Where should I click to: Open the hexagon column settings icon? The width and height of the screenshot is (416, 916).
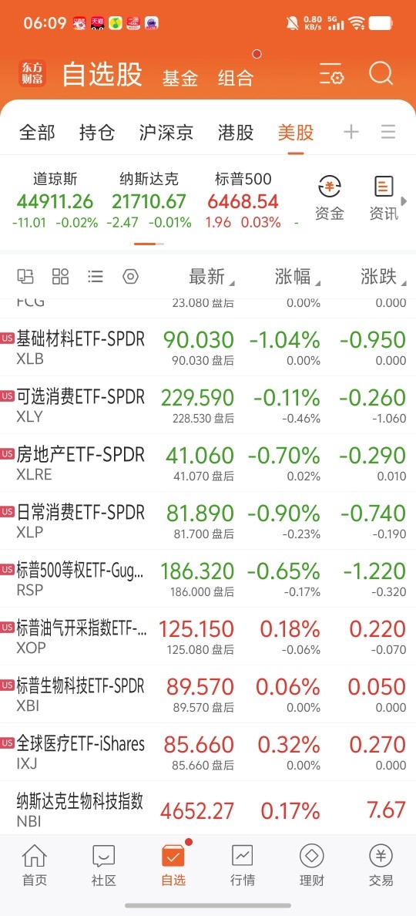131,276
